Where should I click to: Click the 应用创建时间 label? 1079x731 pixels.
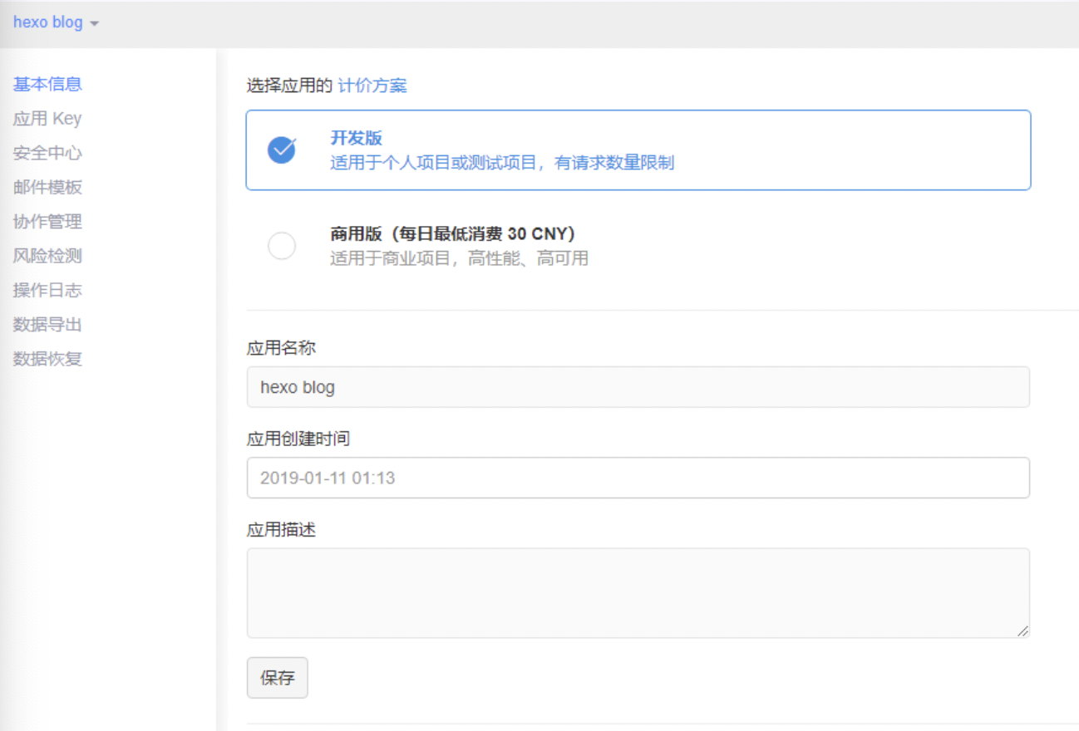tap(298, 439)
